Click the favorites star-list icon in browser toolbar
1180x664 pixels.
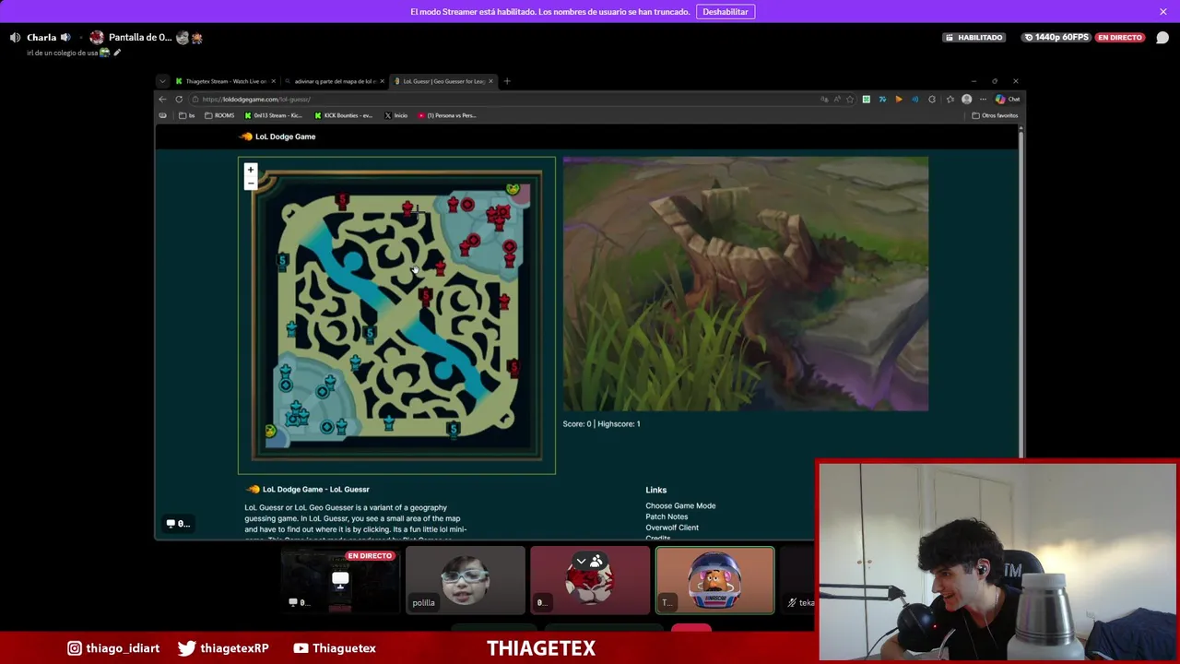[950, 99]
